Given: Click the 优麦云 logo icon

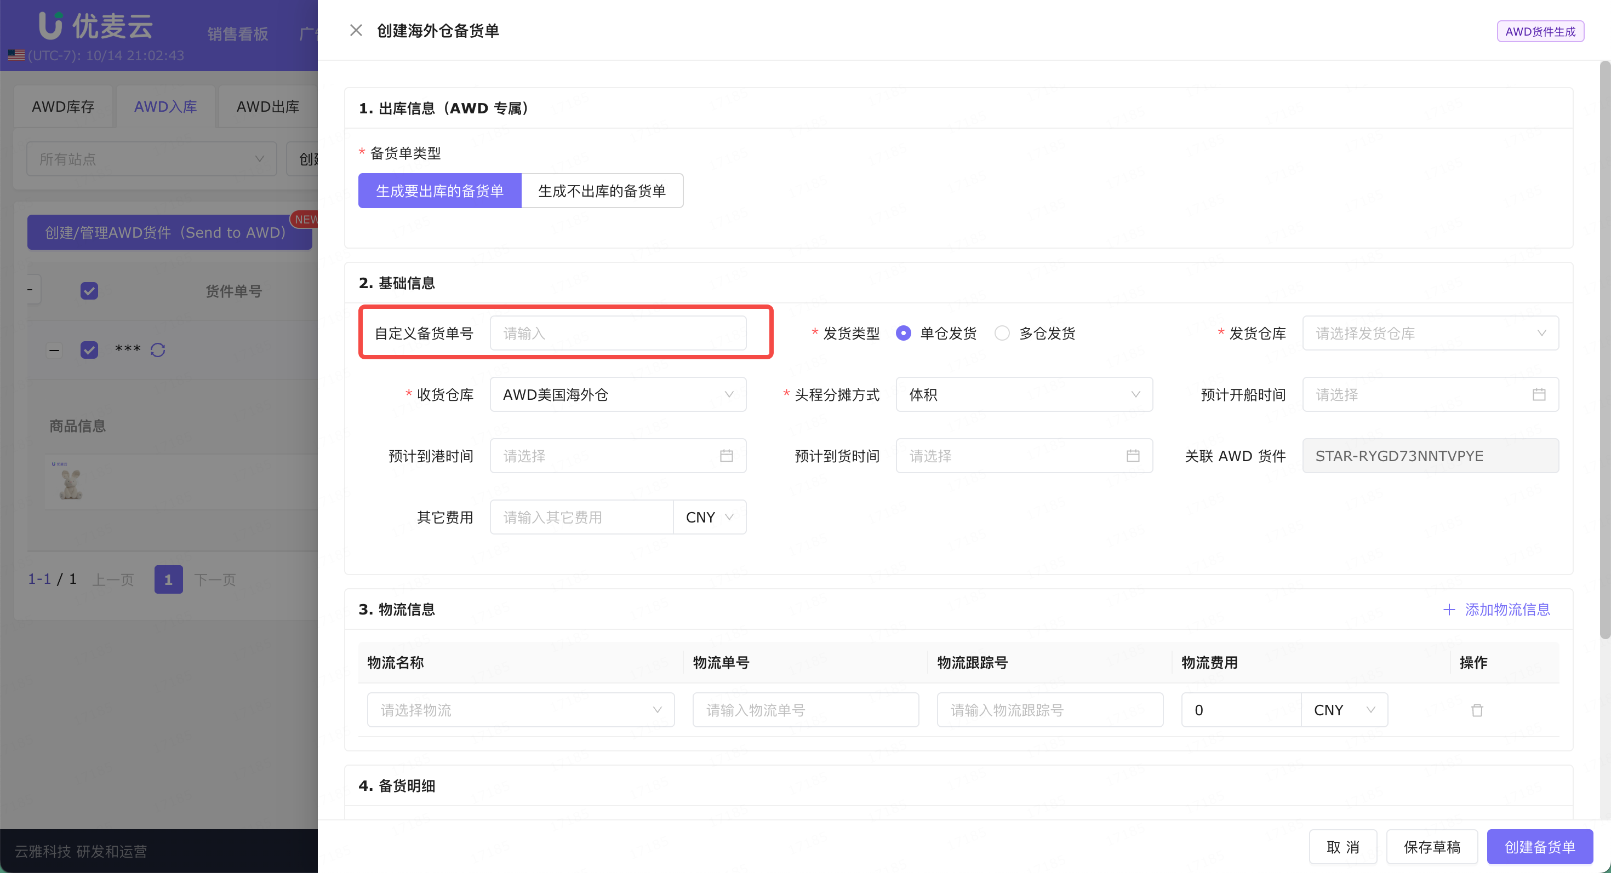Looking at the screenshot, I should (50, 26).
